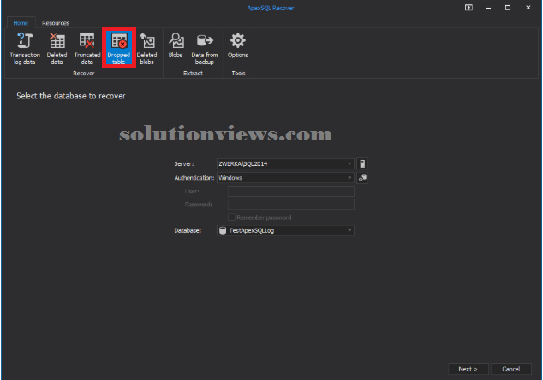Expand the Database dropdown TestApexSQLLog

click(x=349, y=230)
